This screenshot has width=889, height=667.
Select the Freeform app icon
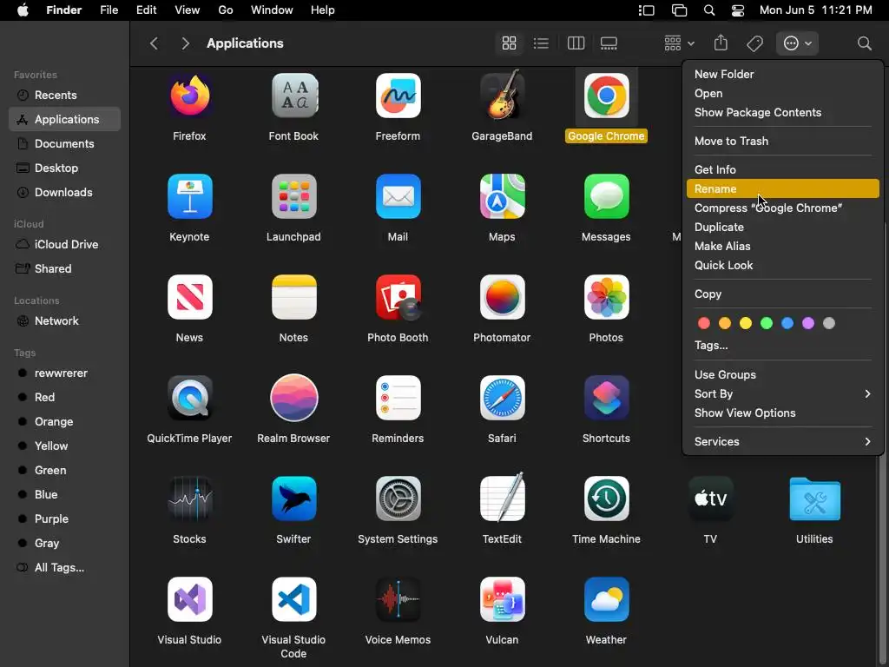tap(398, 96)
